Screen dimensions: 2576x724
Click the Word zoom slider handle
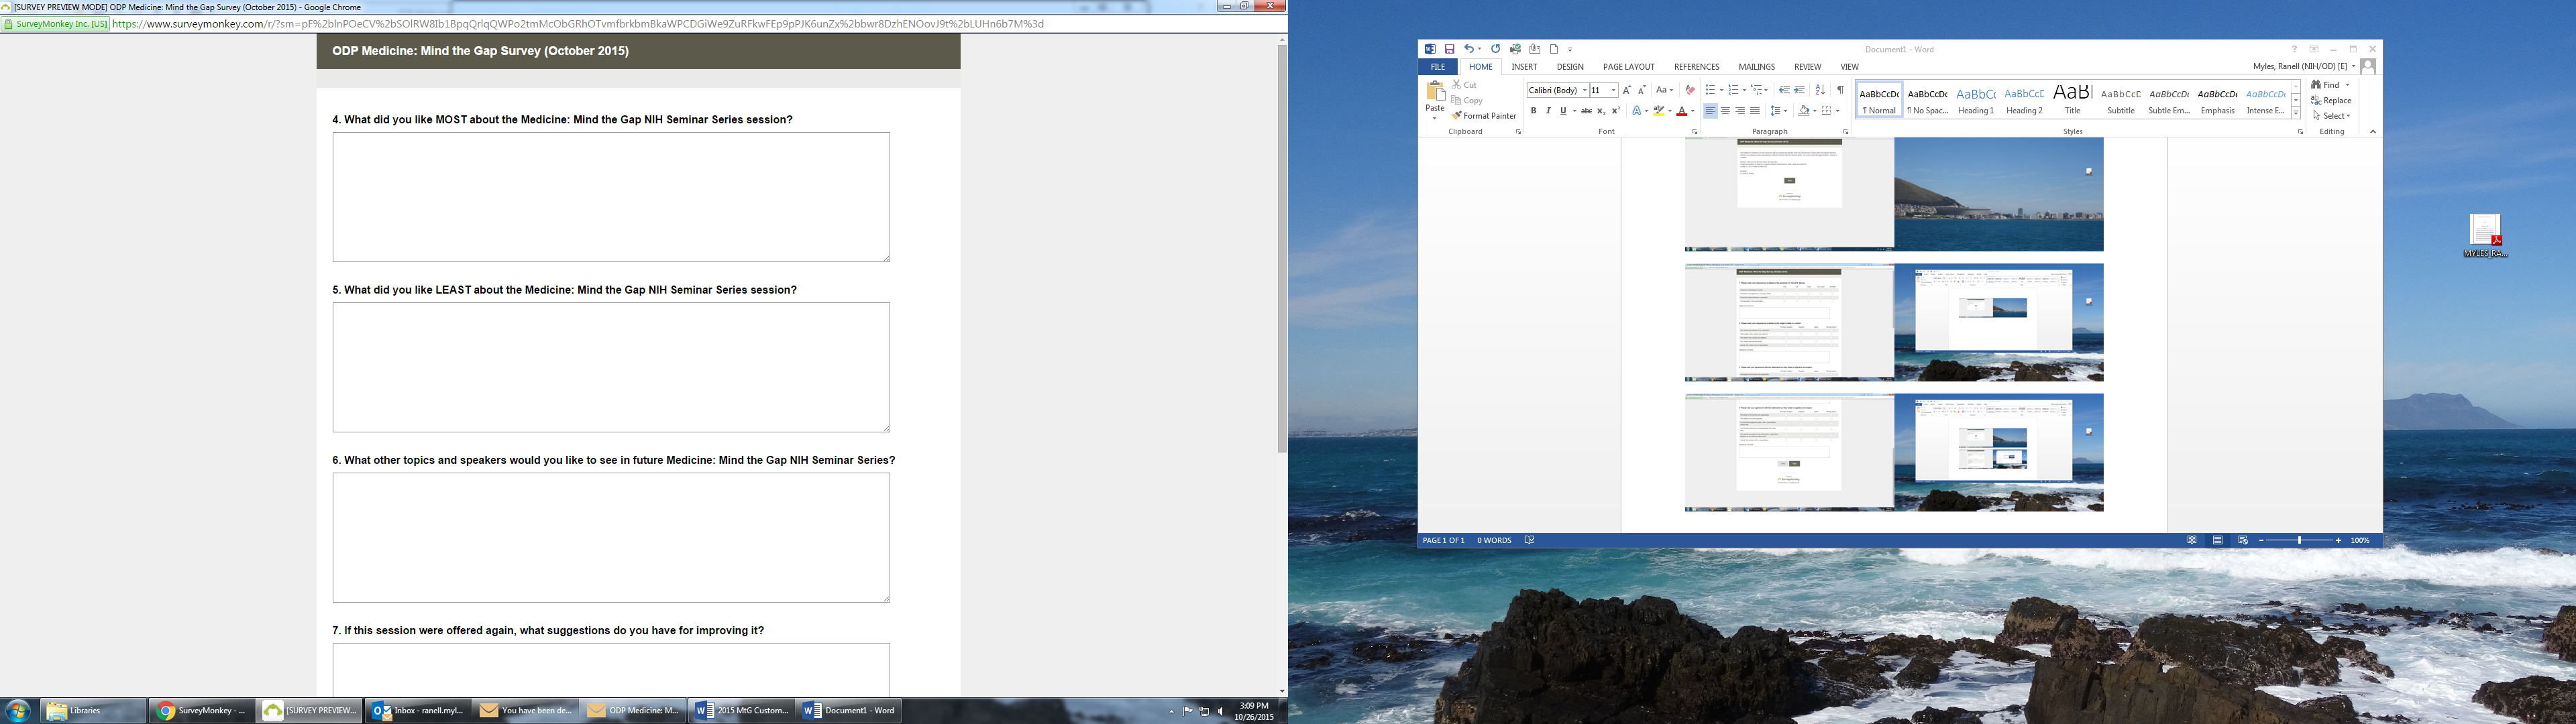(2300, 540)
